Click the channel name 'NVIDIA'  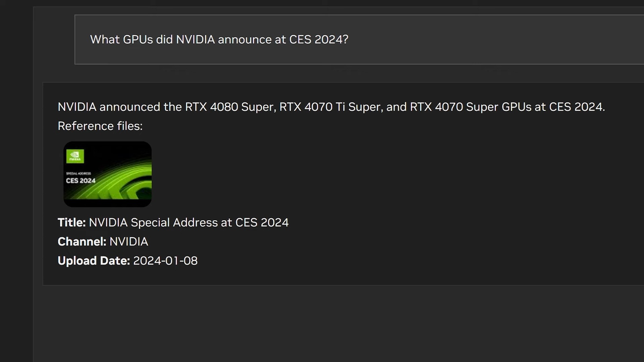tap(128, 242)
